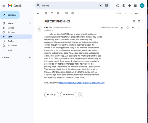Create a new label plus icon

tap(30, 58)
